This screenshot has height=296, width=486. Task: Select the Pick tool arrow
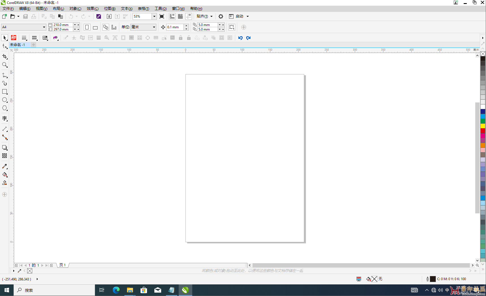[5, 38]
